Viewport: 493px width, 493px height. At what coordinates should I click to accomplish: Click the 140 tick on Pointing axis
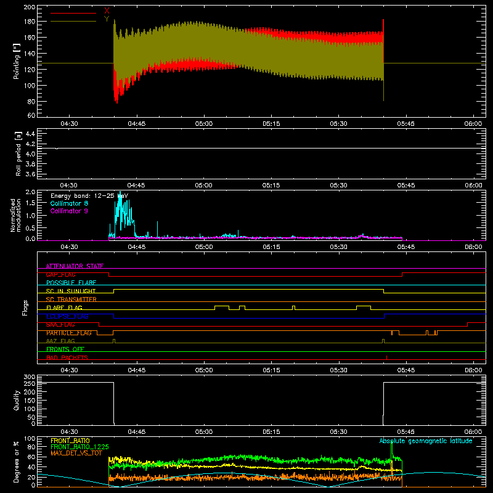point(30,54)
